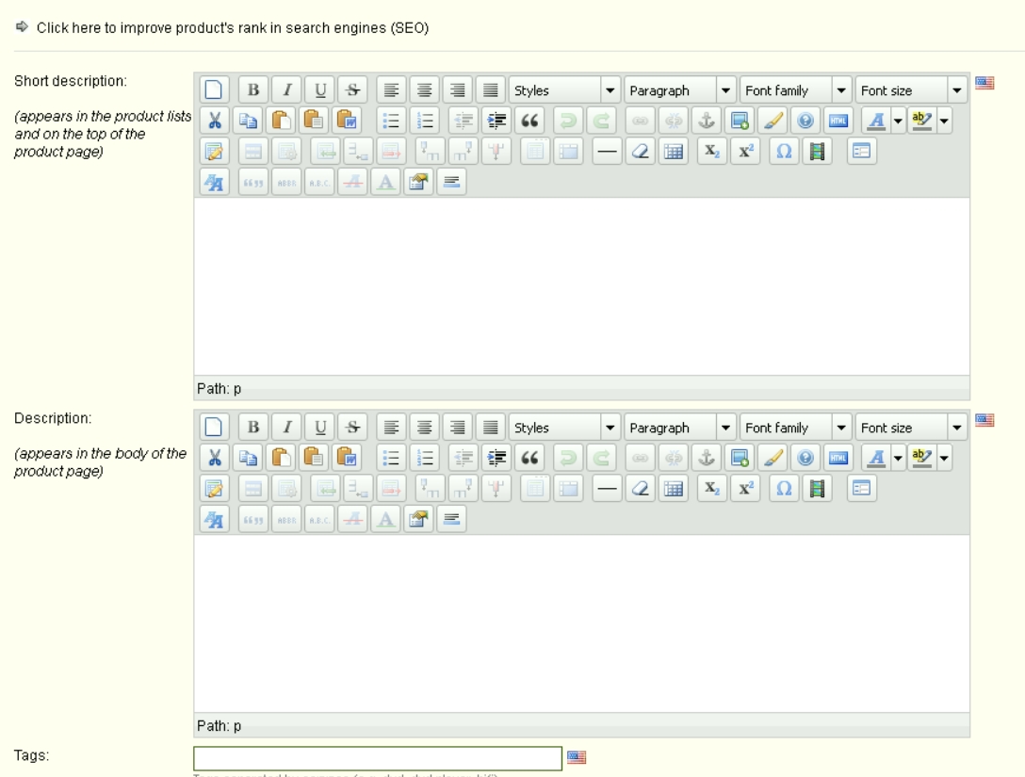Screen dimensions: 1025x777
Task: Toggle superscript in Short description editor
Action: [745, 151]
